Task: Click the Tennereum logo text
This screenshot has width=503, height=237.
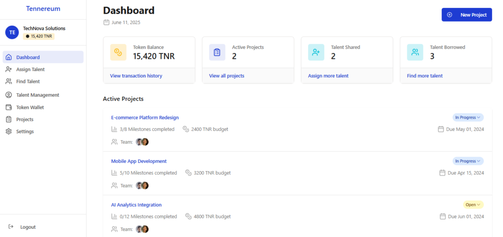Action: click(x=43, y=9)
